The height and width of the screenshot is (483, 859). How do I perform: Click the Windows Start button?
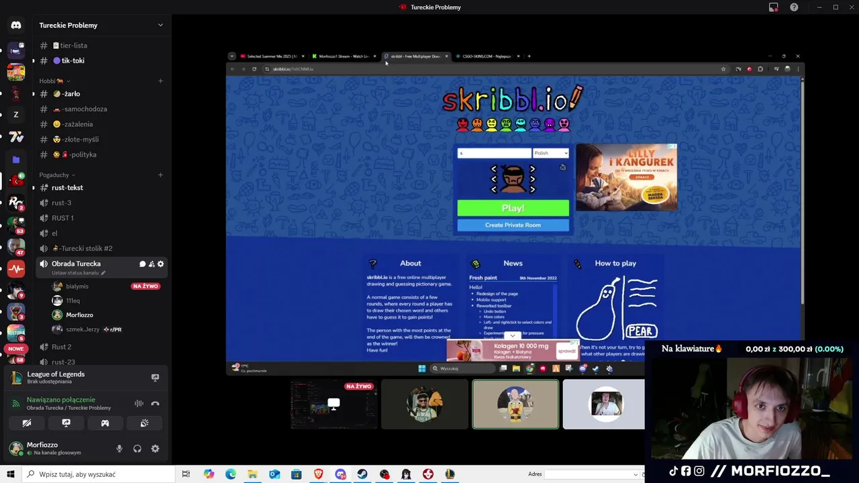pos(10,474)
